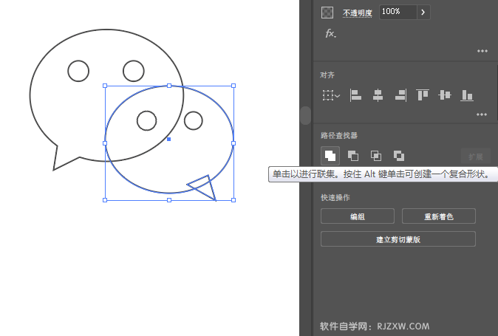Expand the opacity slider arrow

point(423,12)
